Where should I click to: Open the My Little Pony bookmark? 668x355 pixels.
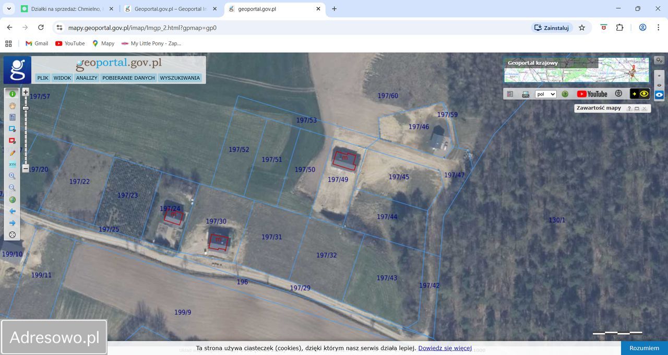pos(151,43)
